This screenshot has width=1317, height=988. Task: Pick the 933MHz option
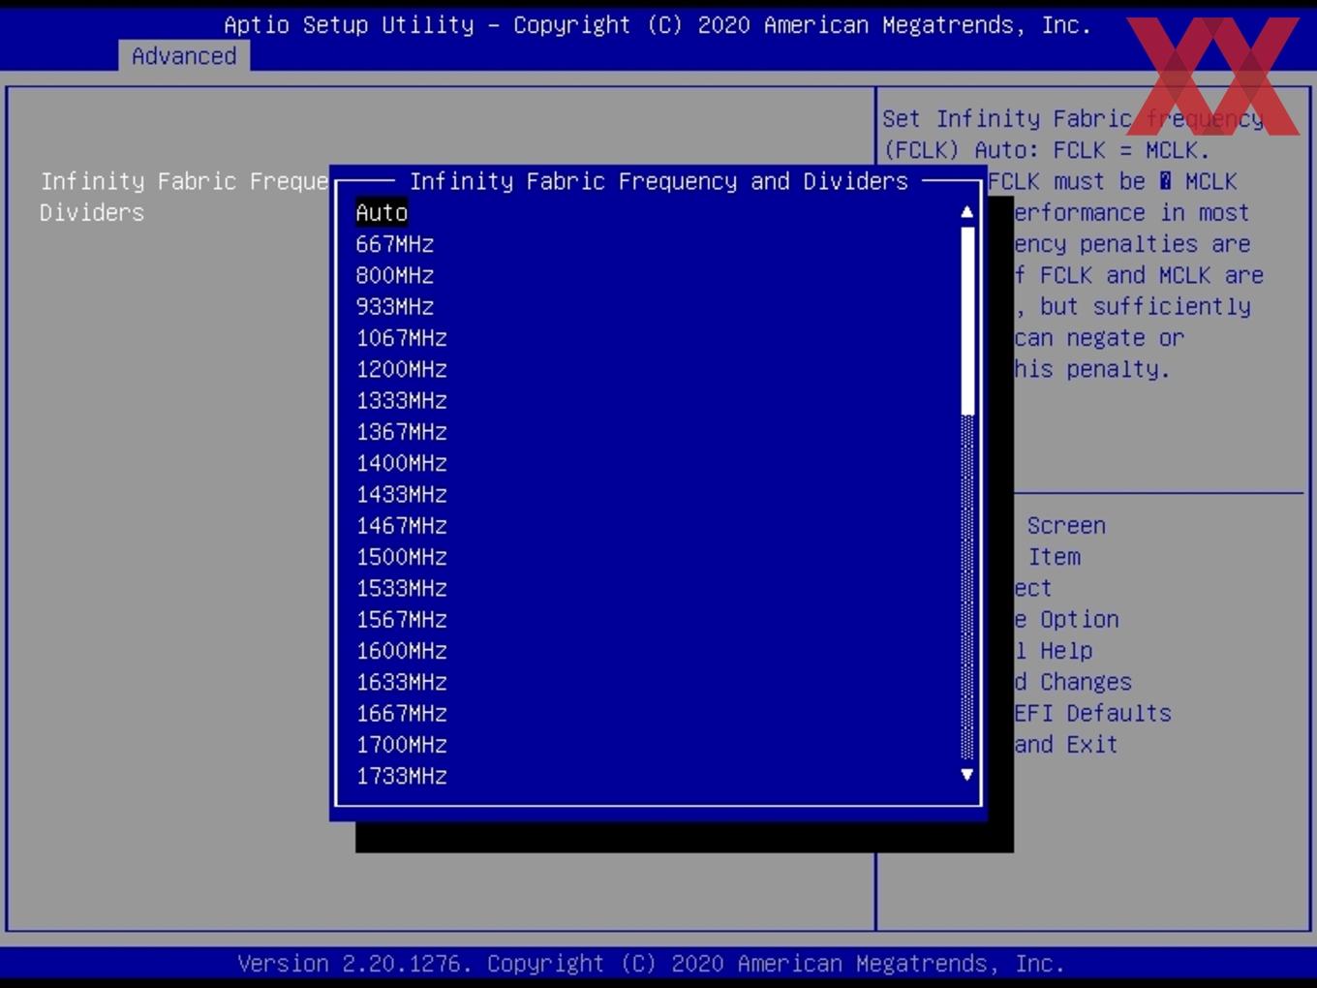[394, 306]
